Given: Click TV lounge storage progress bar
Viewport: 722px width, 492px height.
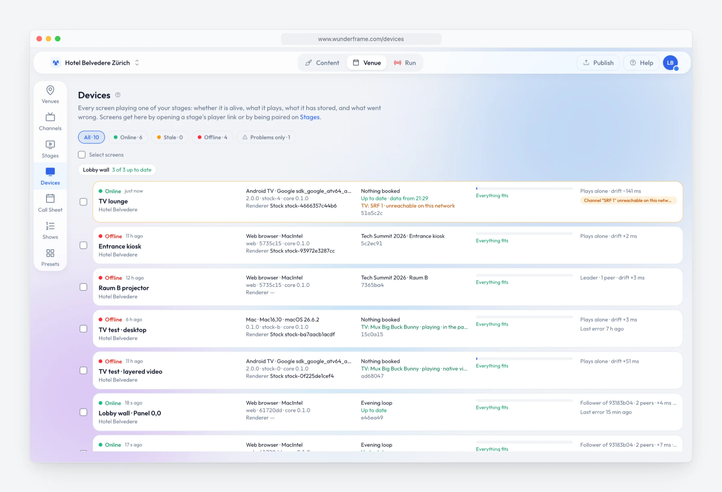Looking at the screenshot, I should (x=524, y=188).
